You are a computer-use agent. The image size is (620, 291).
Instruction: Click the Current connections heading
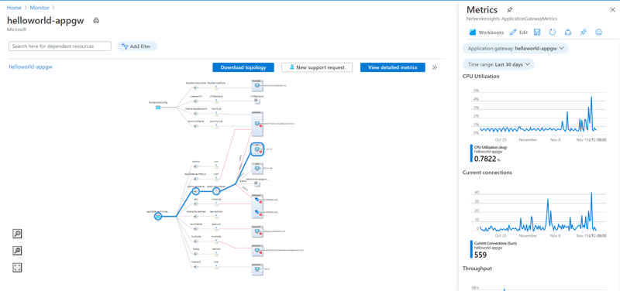tap(487, 173)
